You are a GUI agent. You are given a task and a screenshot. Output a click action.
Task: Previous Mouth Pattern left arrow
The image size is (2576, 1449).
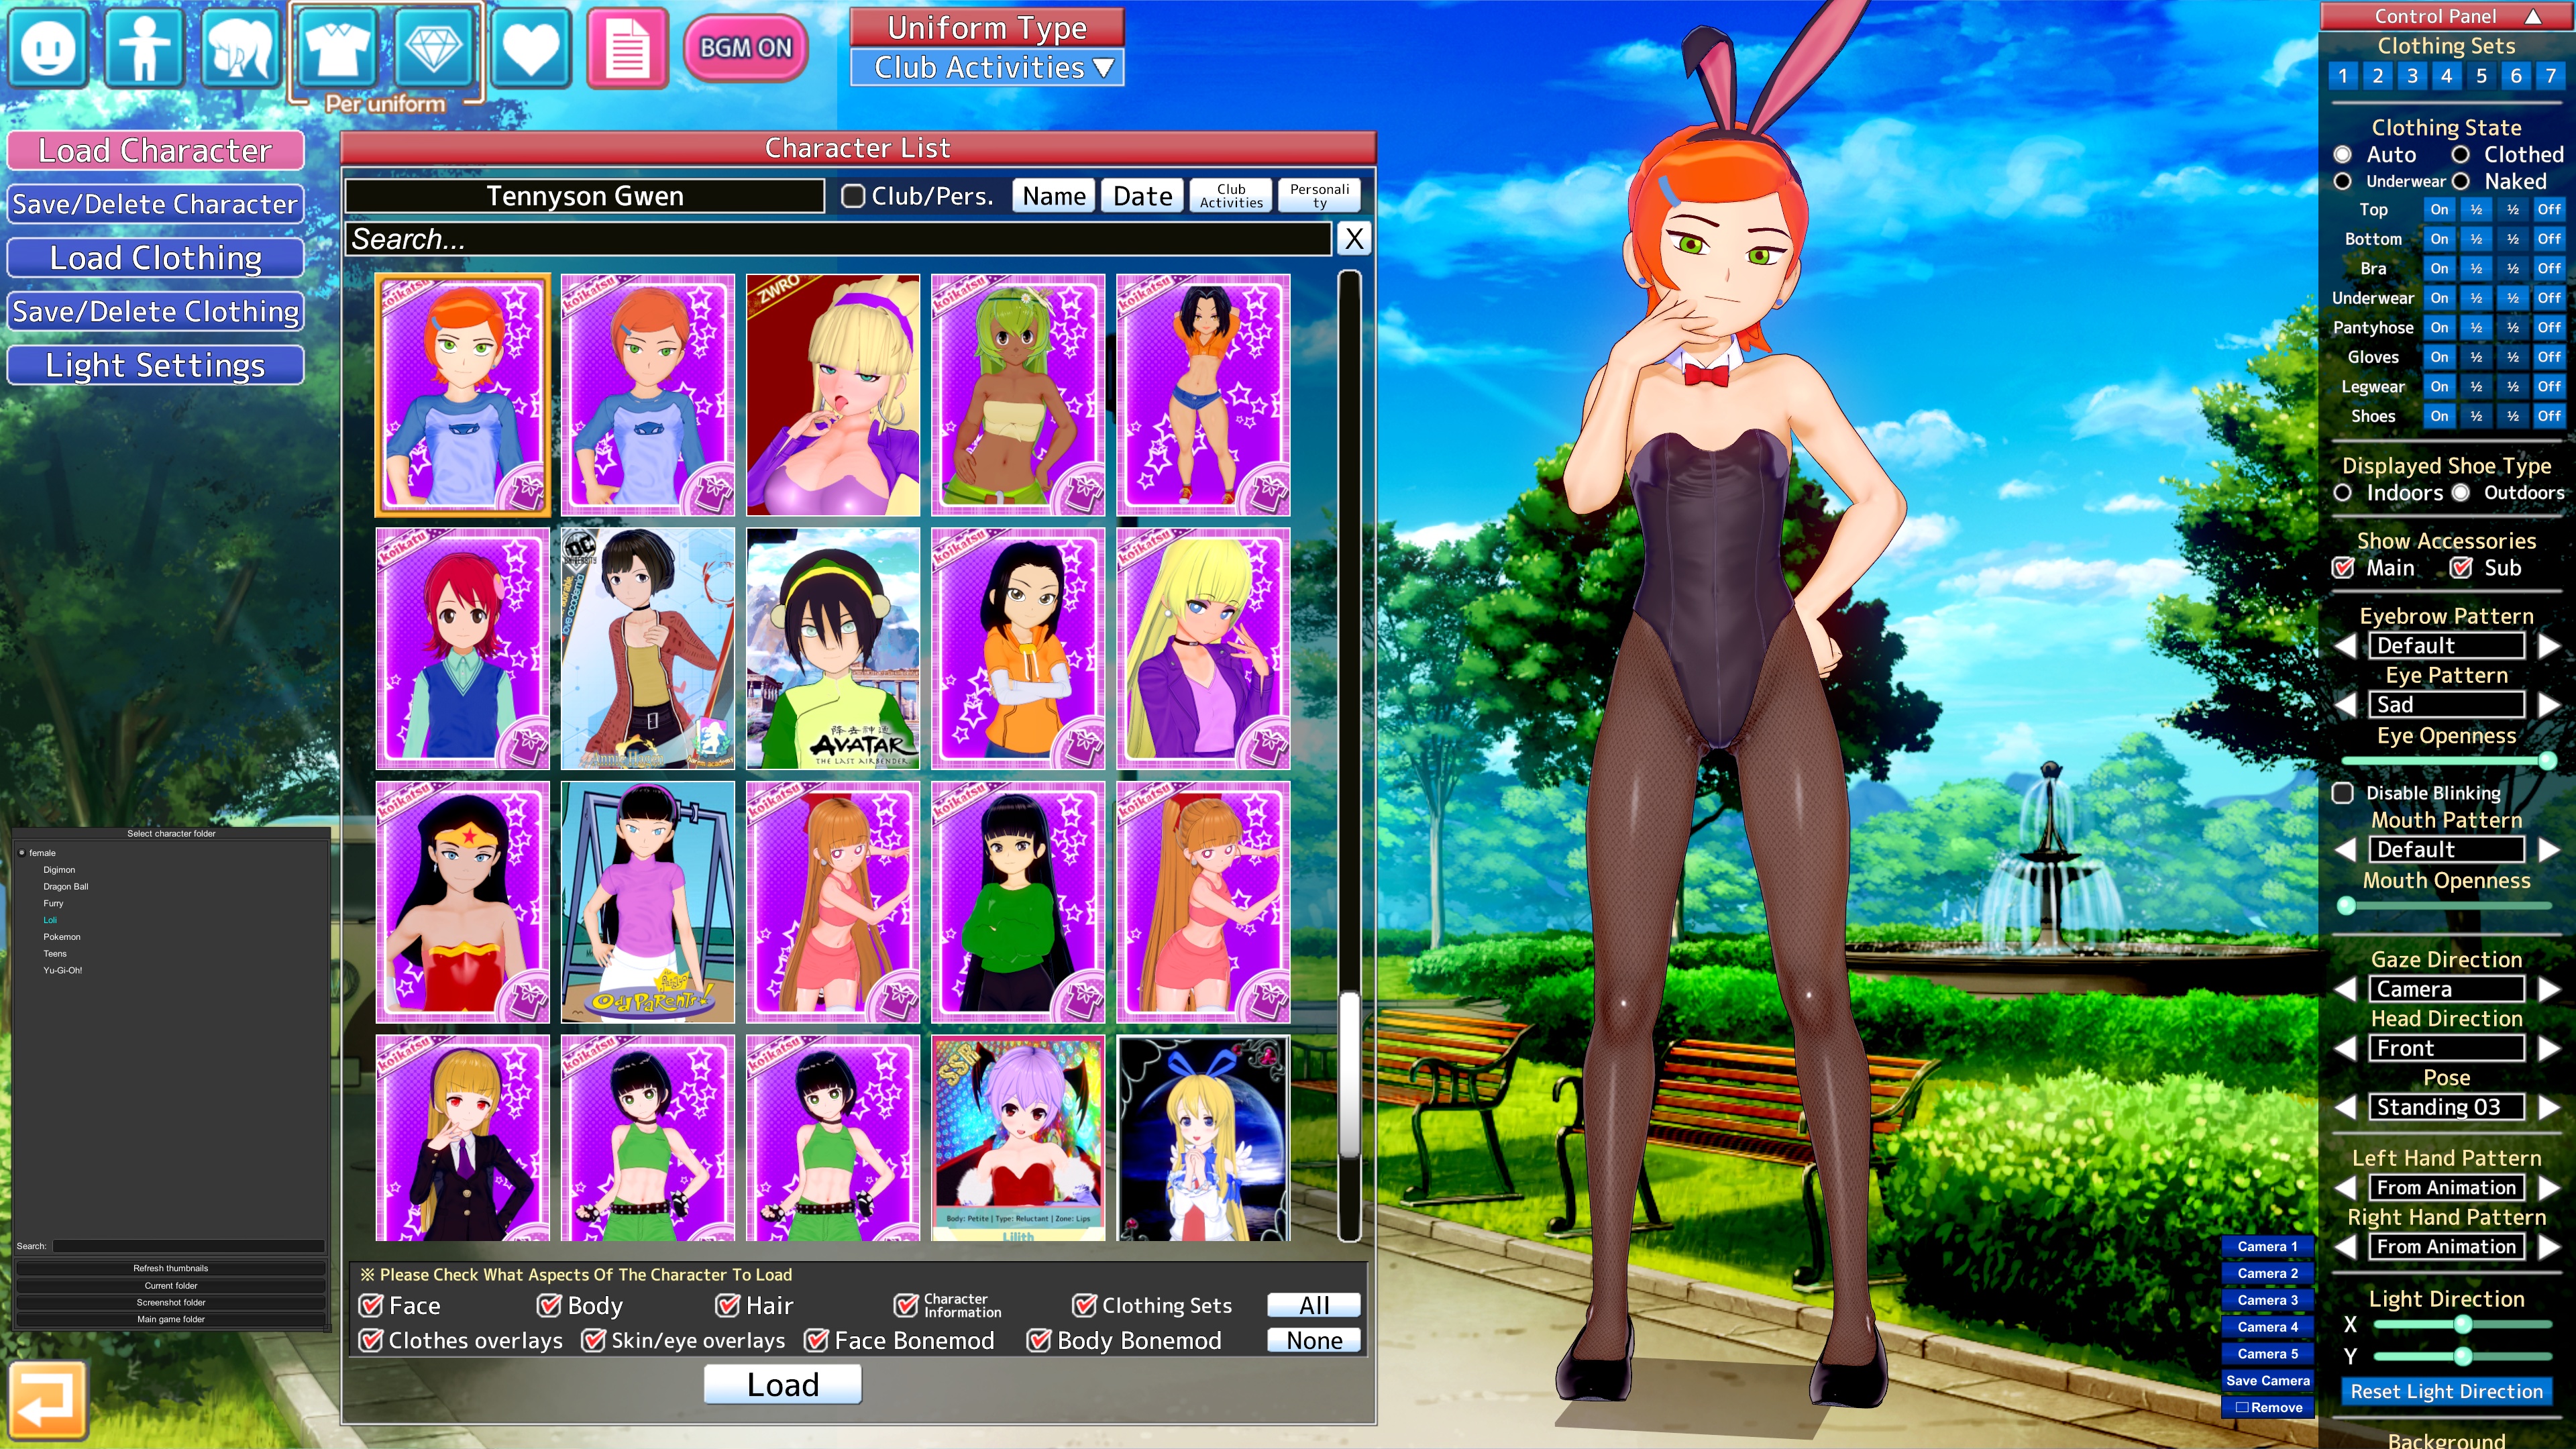point(2345,850)
